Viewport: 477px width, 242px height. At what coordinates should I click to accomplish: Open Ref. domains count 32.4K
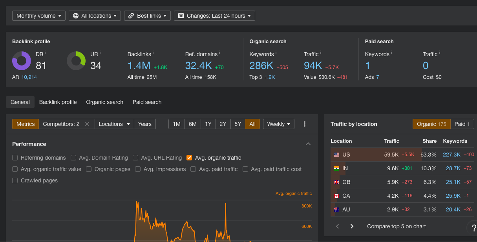199,66
